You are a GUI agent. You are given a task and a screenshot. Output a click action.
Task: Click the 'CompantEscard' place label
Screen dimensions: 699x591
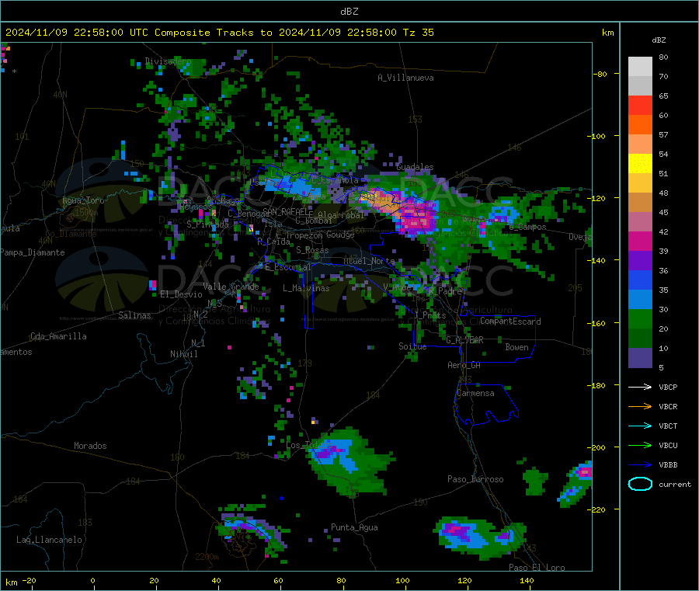click(x=510, y=322)
